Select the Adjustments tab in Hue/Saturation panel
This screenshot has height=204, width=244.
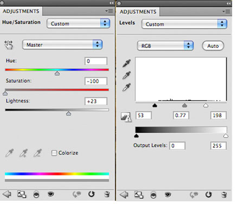pyautogui.click(x=21, y=11)
